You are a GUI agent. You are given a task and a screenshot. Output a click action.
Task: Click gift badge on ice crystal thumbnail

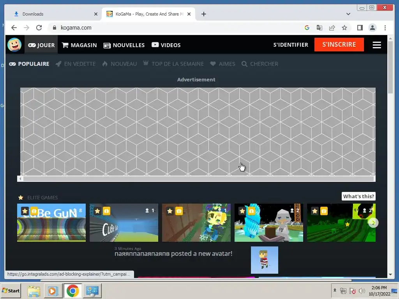(251, 211)
